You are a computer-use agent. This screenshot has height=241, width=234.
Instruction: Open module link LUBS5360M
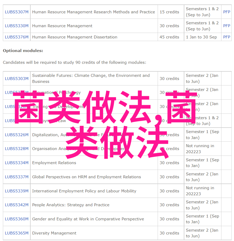point(17,219)
